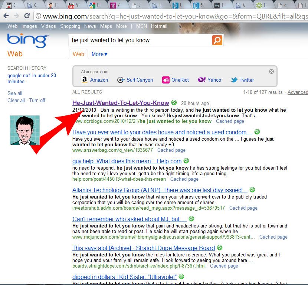Click Turn off search history link

click(37, 100)
